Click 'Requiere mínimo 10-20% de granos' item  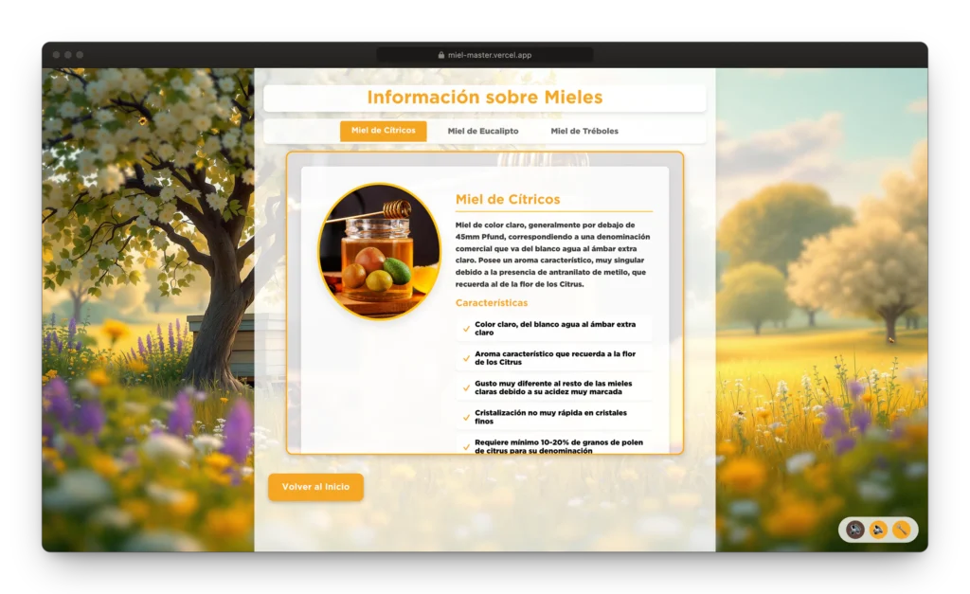pos(553,445)
